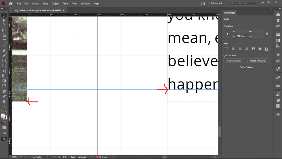Screen dimensions: 282x159
Task: Select the Page tool
Action: (x=4, y=25)
